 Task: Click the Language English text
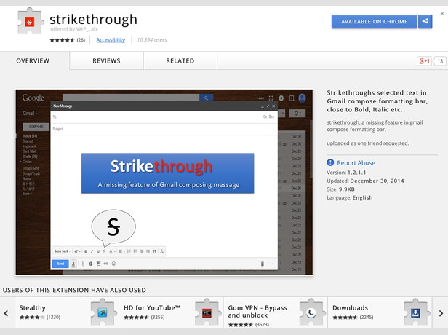click(350, 197)
